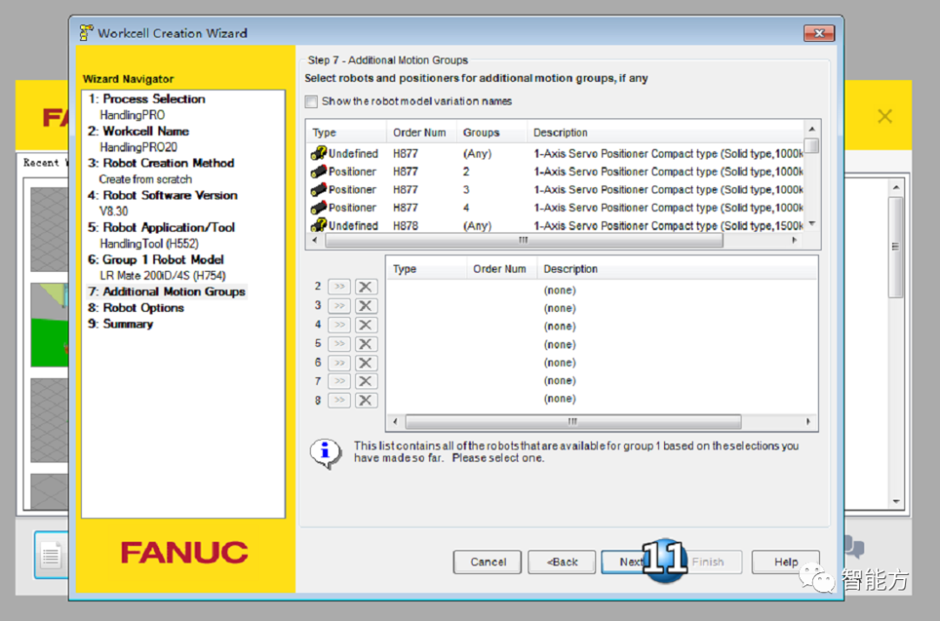This screenshot has width=940, height=621.
Task: Click the remove X button for motion group 2
Action: (x=366, y=287)
